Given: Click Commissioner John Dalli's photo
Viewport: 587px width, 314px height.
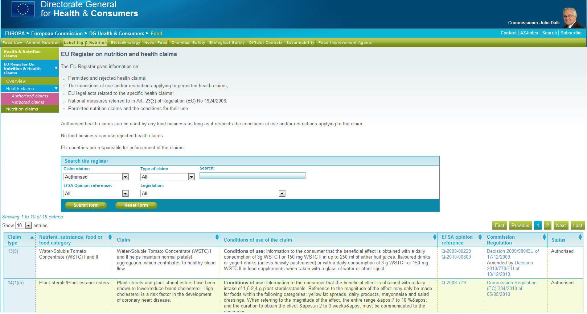Looking at the screenshot, I should pyautogui.click(x=572, y=18).
